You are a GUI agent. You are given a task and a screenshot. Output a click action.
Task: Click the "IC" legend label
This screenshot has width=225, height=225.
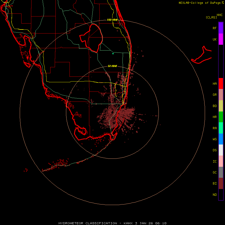(x=214, y=161)
